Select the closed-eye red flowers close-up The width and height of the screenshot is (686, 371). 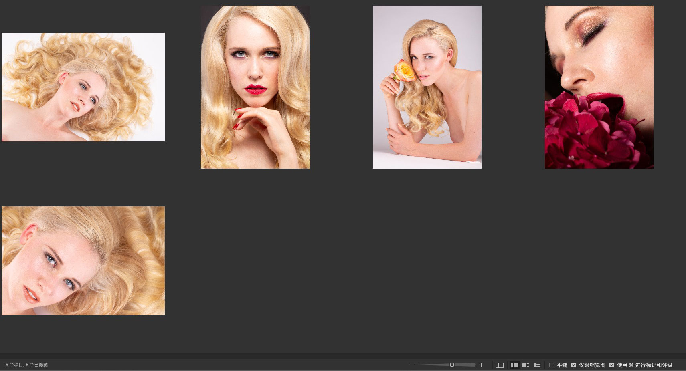coord(599,87)
